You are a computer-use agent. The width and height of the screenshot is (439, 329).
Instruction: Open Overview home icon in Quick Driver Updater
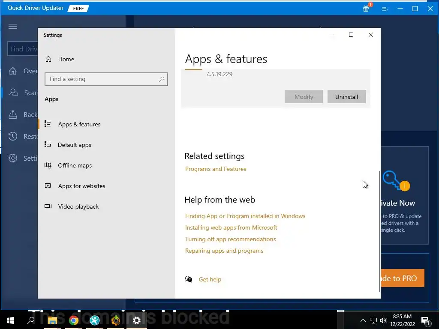13,71
